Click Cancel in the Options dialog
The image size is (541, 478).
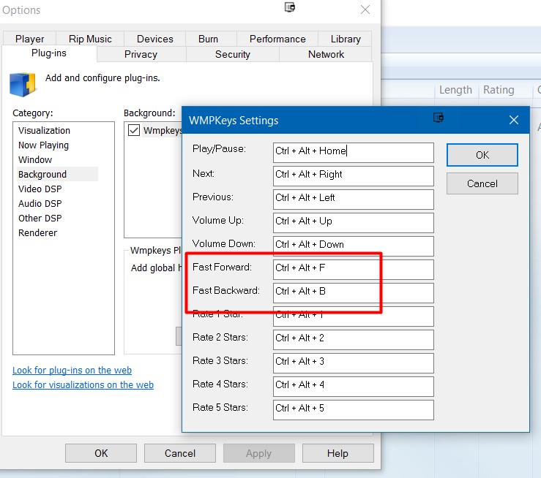(x=180, y=453)
